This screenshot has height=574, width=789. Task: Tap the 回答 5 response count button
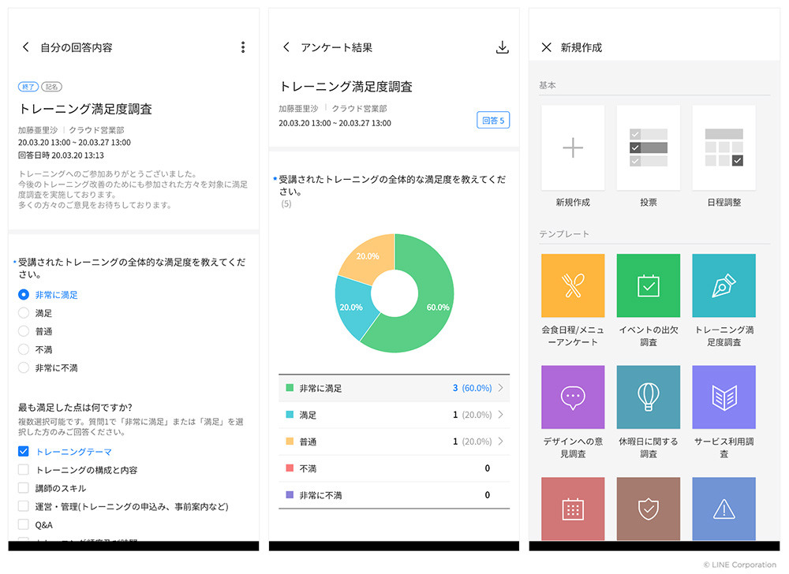coord(493,120)
